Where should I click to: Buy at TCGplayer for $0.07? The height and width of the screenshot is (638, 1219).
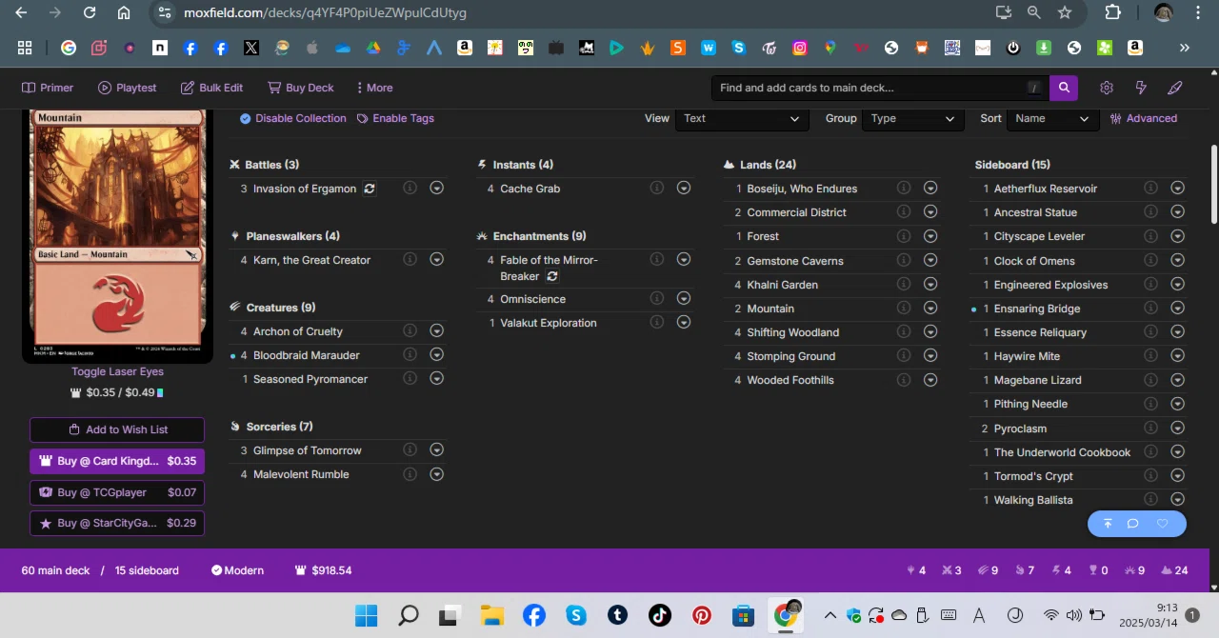(117, 492)
